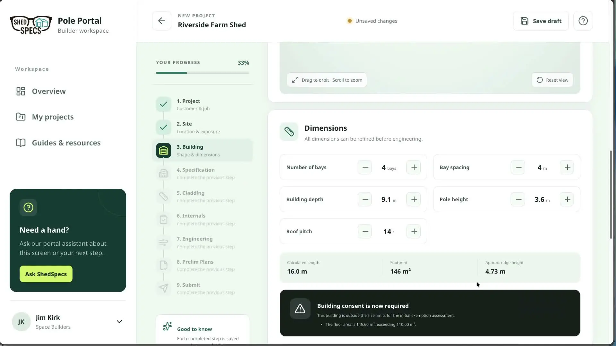
Task: Decrease the Roof pitch value
Action: 365,231
